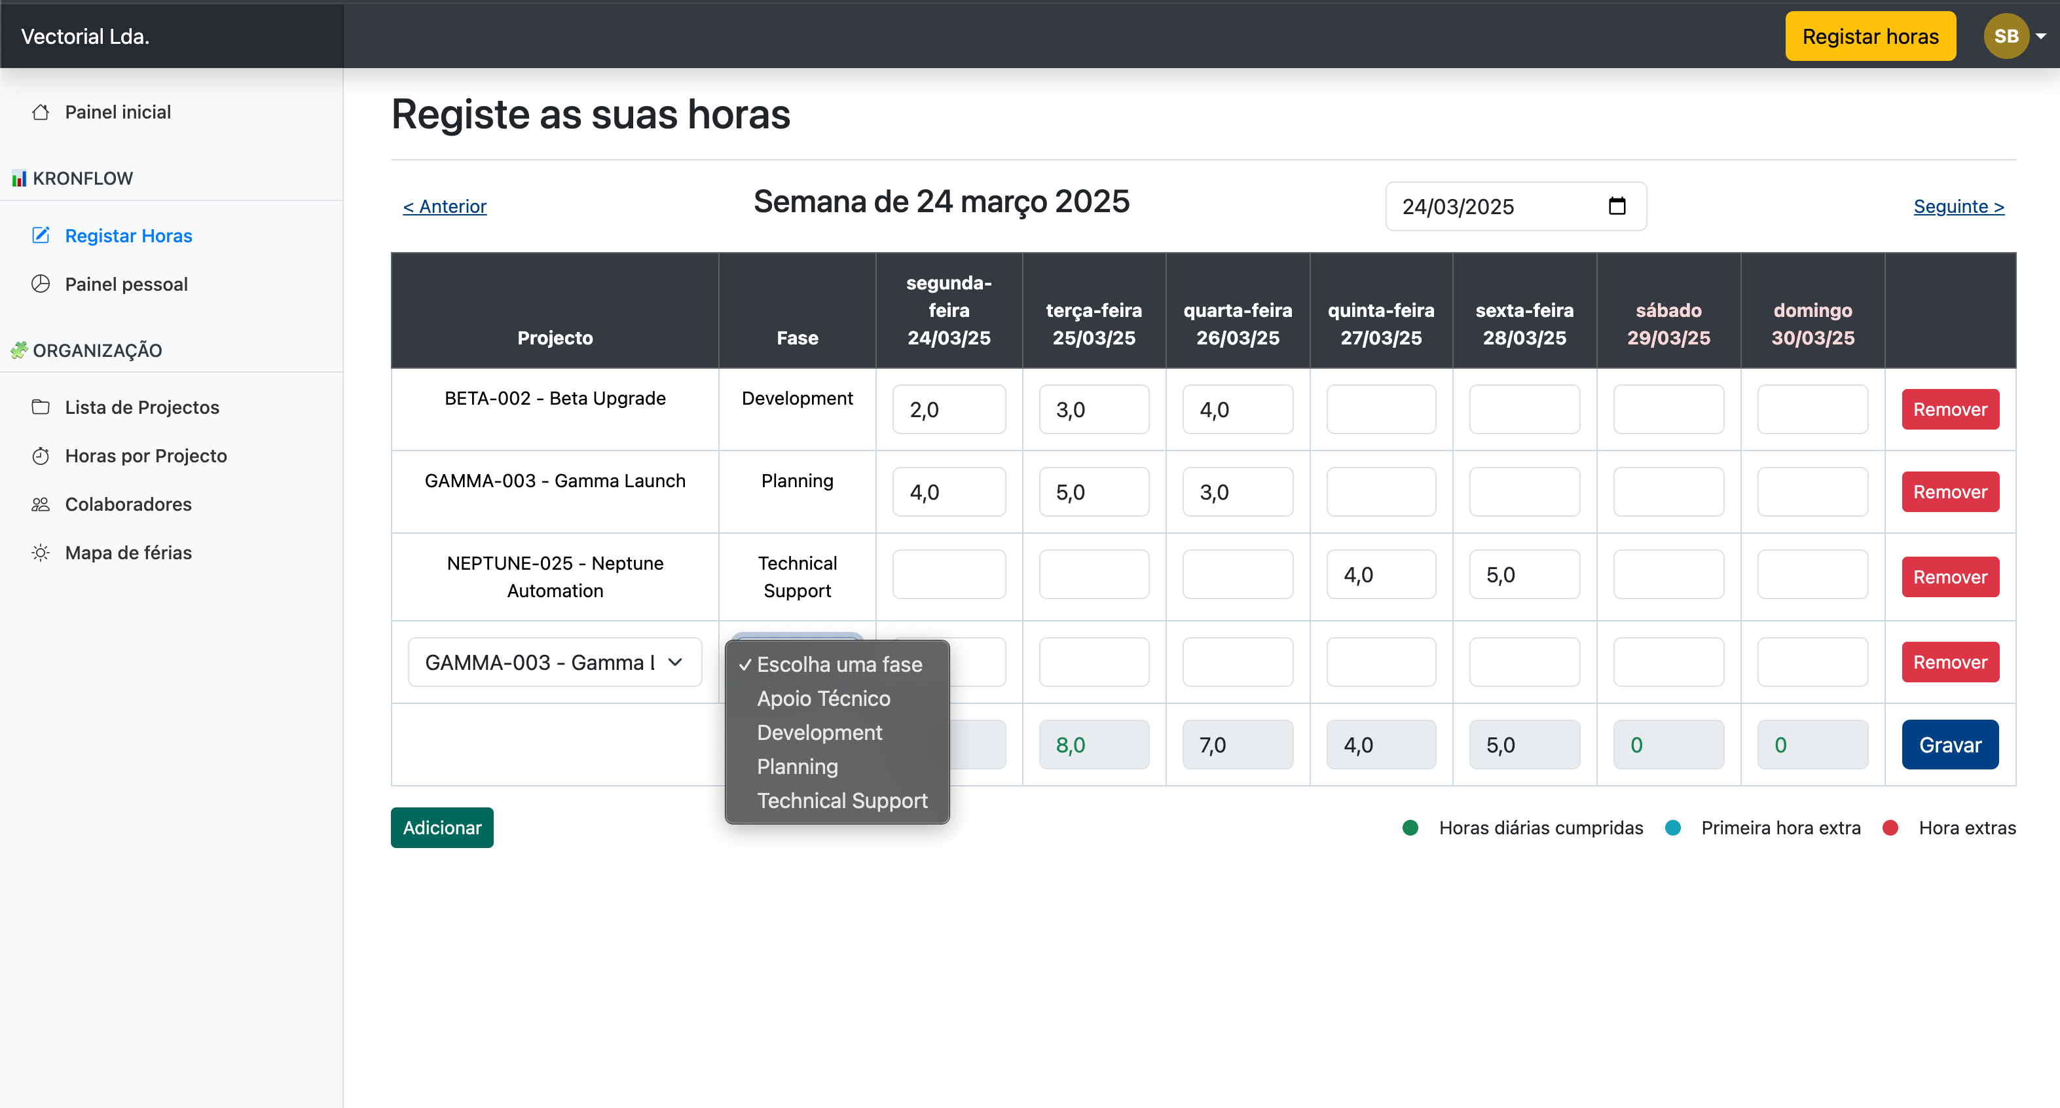Select Planning phase option
Screen dimensions: 2060x1108
point(798,766)
